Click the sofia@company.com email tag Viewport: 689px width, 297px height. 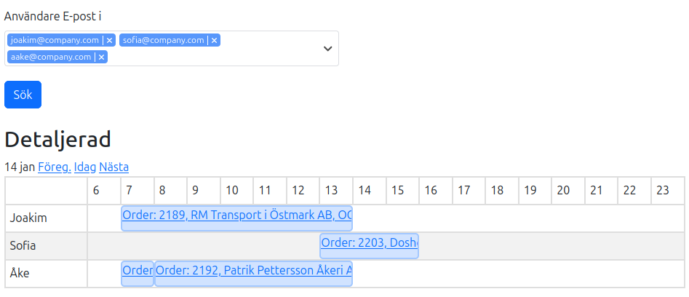point(163,41)
